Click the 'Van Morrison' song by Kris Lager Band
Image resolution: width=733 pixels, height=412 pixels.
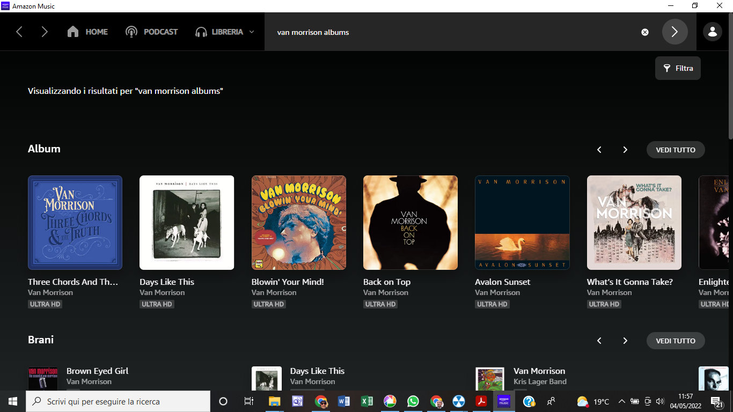pyautogui.click(x=539, y=371)
